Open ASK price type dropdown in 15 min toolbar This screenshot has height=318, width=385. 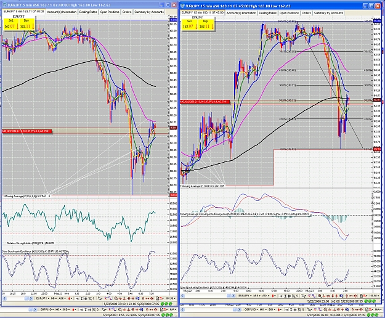click(x=266, y=296)
